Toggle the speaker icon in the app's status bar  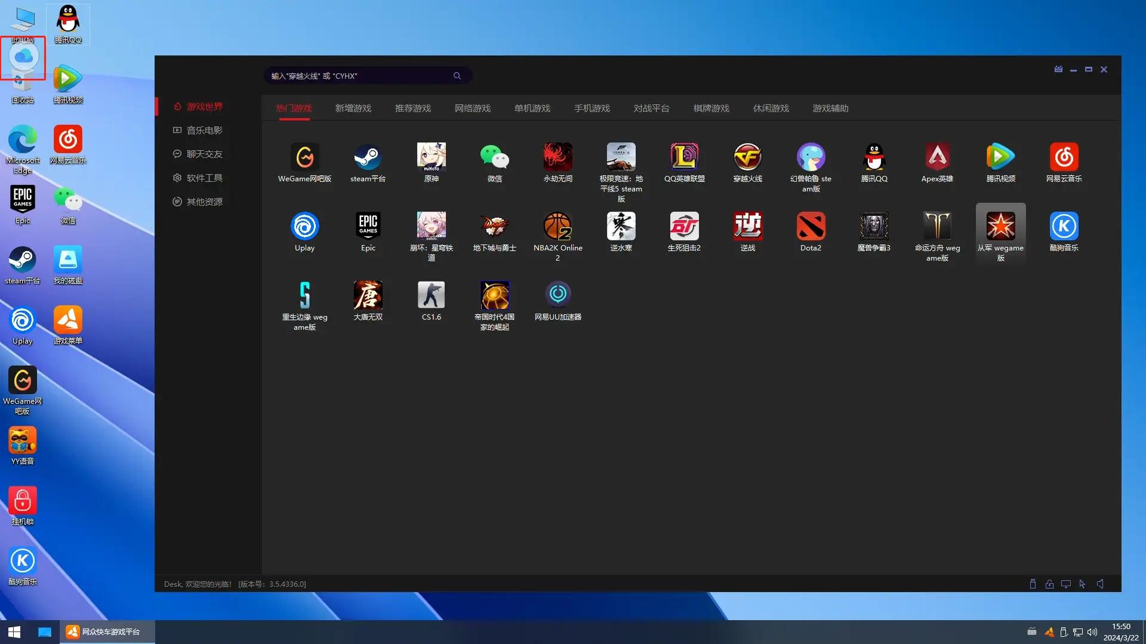click(1100, 584)
